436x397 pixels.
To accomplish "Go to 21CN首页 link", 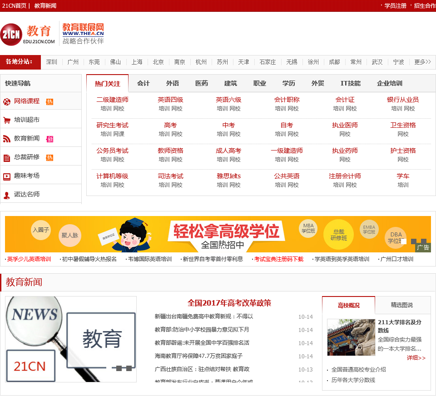I will point(14,5).
